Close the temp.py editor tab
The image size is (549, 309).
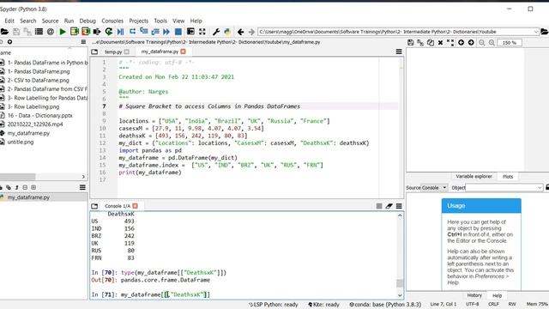pos(127,51)
